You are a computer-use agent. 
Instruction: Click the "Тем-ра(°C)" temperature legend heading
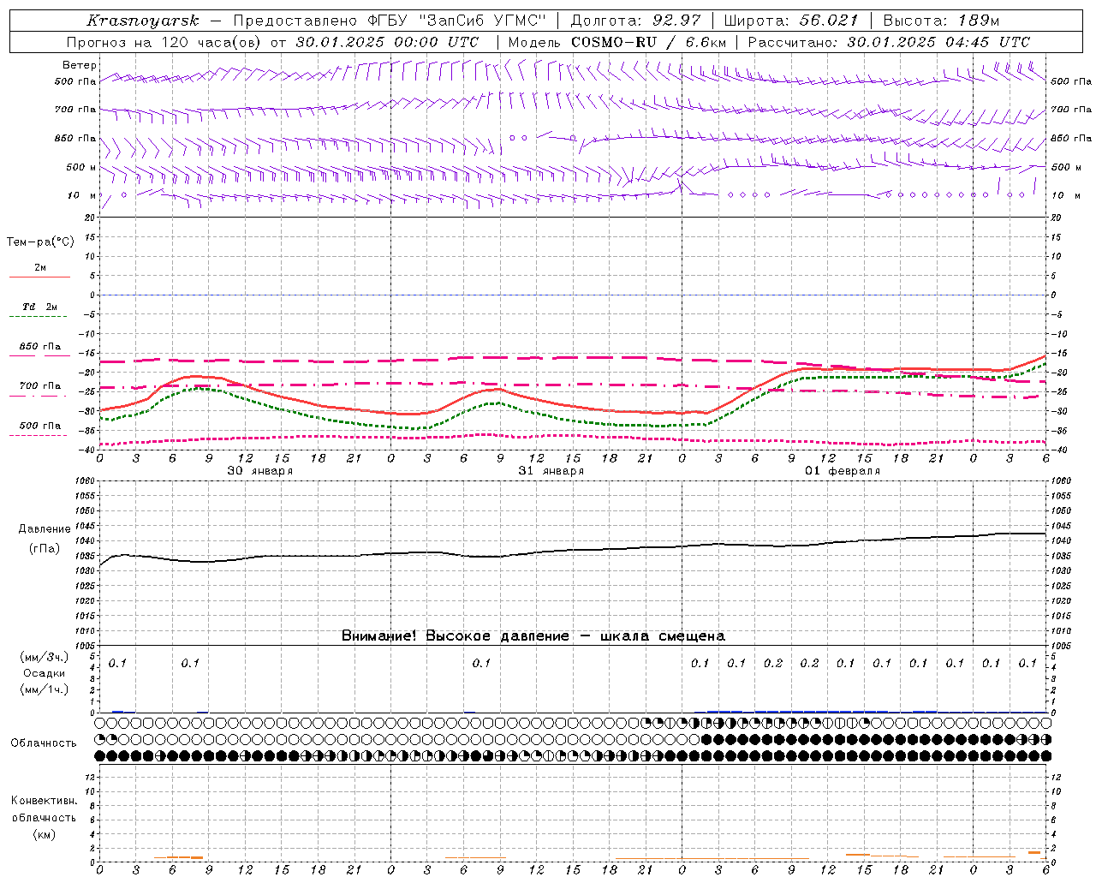pyautogui.click(x=40, y=242)
